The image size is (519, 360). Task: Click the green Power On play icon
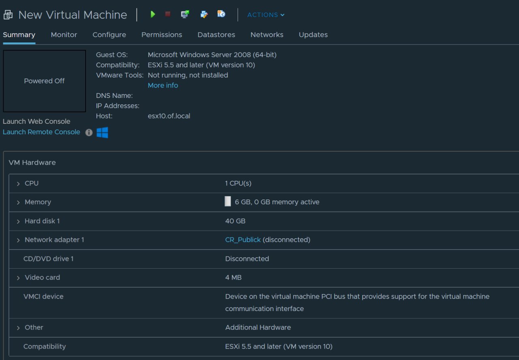153,15
